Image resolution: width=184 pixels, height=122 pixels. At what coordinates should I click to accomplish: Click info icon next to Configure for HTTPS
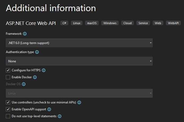[x=44, y=70]
